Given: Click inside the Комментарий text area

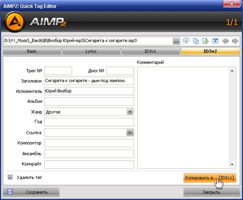Looking at the screenshot, I should pos(183,117).
